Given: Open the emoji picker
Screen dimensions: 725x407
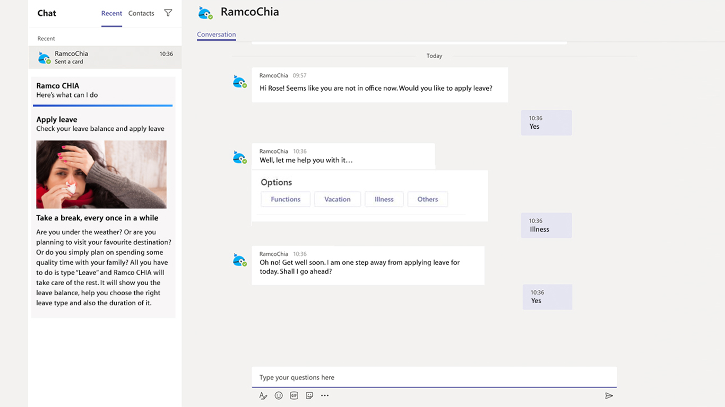Looking at the screenshot, I should click(x=279, y=395).
